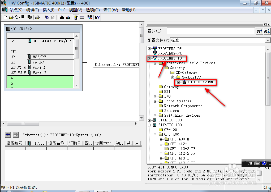Viewport: 271px width, 192px height.
Task: Click the search up binoculars button
Action: [259, 31]
